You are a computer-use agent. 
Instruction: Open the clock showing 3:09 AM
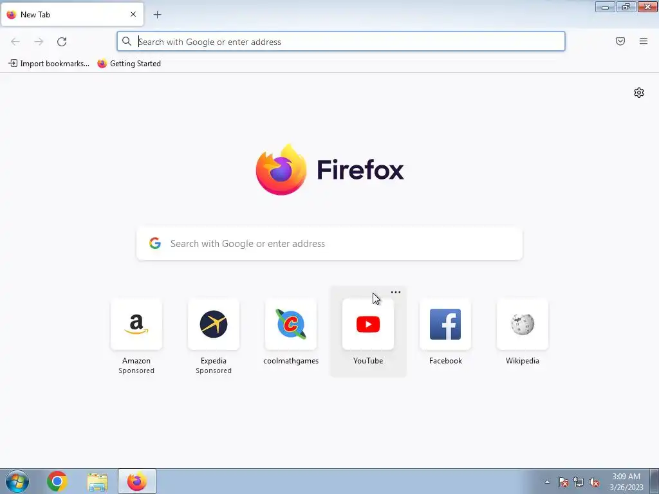tap(626, 482)
